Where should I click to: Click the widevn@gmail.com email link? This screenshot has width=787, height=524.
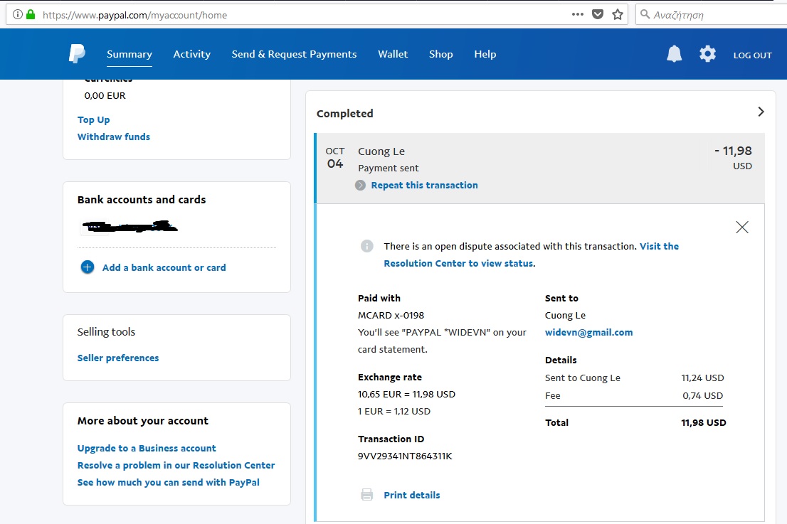click(588, 333)
